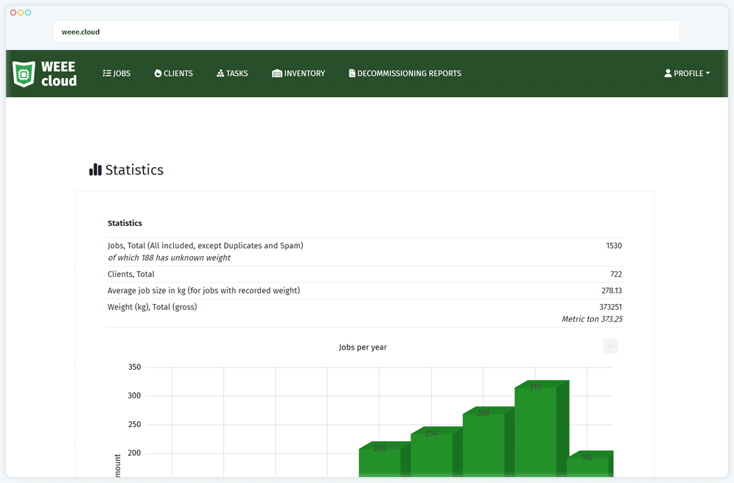Click the document icon beside DECOMMISSIONING REPORTS
This screenshot has width=734, height=483.
point(352,73)
